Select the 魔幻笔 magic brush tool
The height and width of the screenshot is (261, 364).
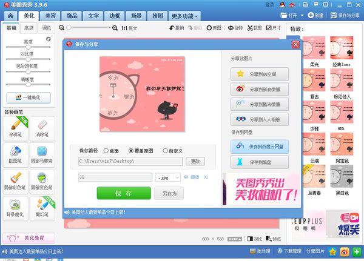pos(42,208)
